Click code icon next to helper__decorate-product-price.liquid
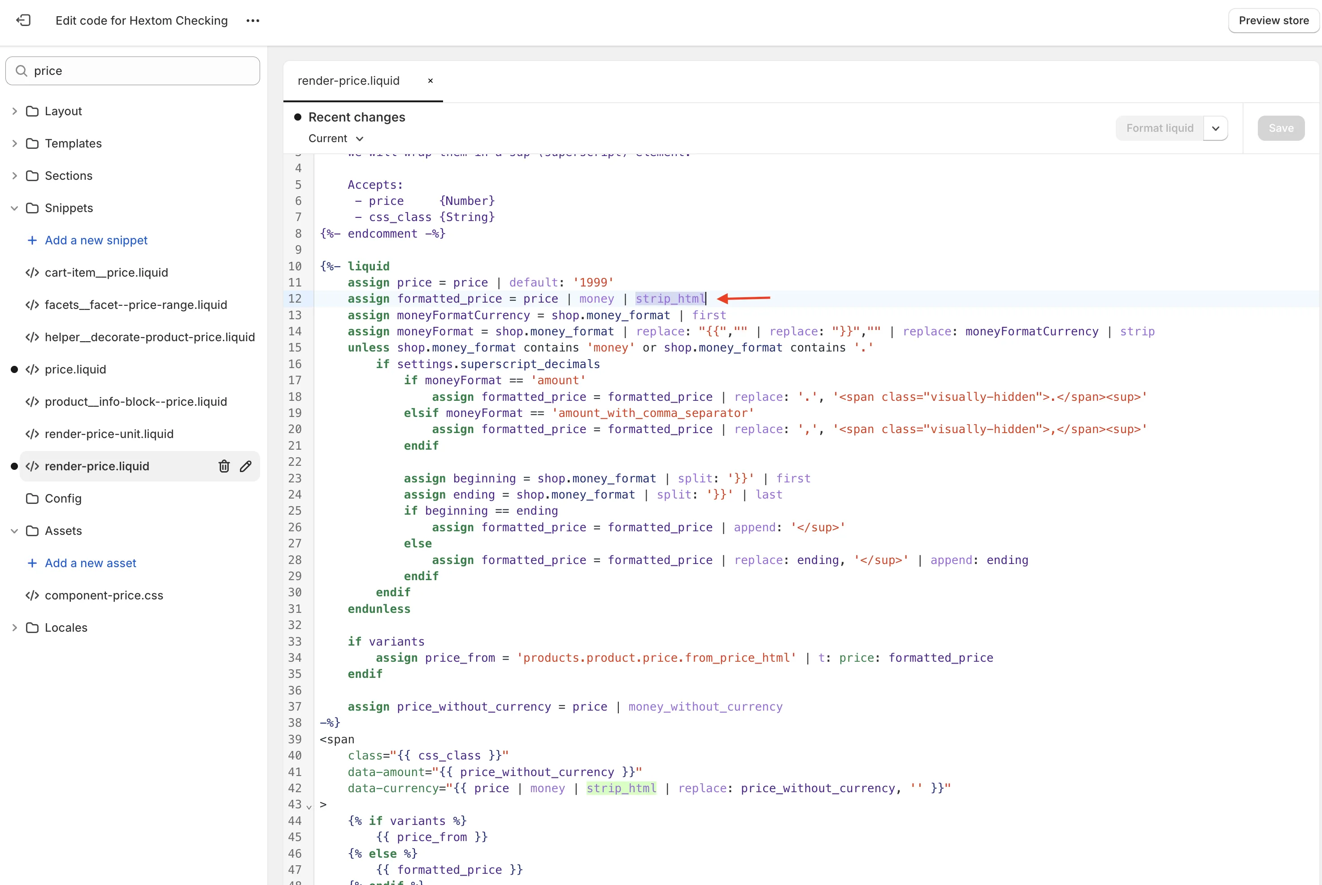 (x=32, y=337)
